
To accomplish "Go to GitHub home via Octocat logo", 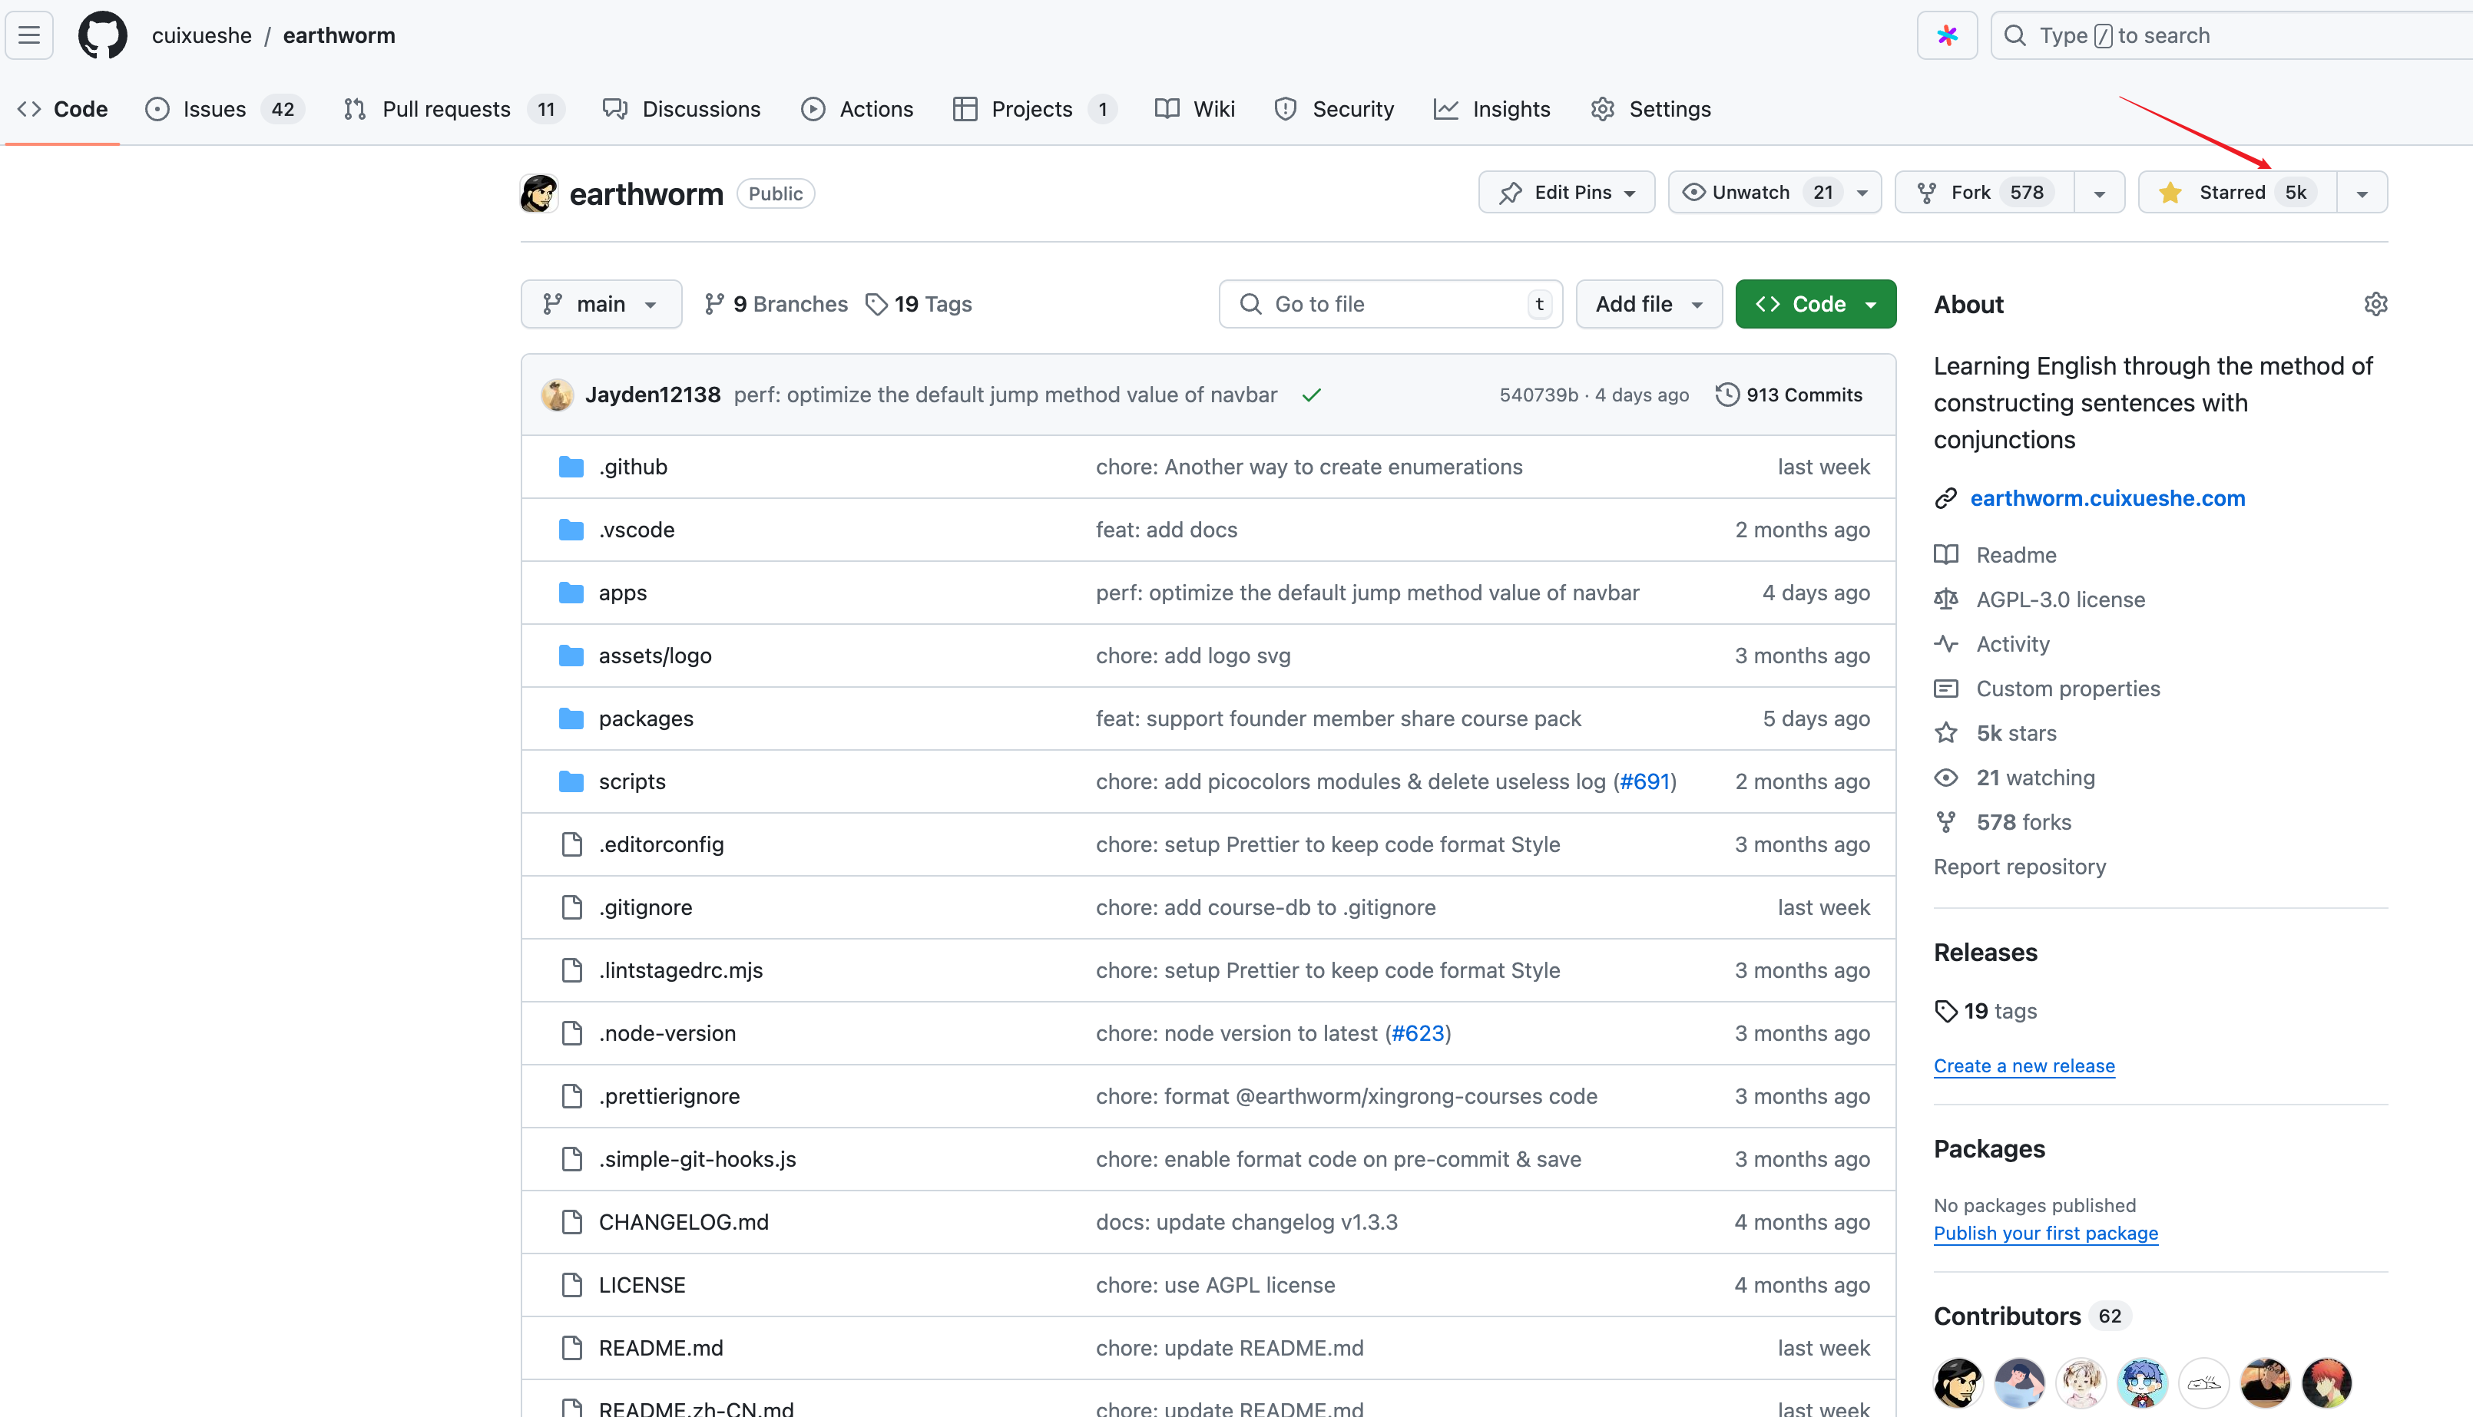I will tap(102, 36).
